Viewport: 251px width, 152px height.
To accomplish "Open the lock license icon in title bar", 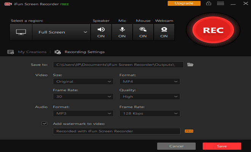I will tap(208, 3).
